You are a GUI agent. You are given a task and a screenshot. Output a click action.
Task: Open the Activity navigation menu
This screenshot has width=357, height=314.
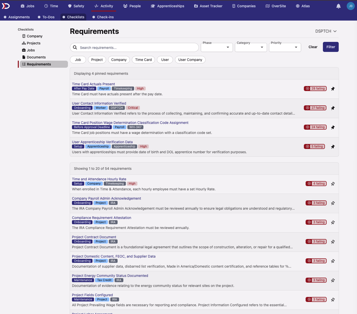[104, 6]
